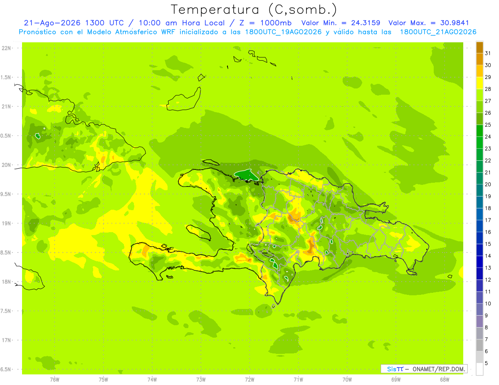The width and height of the screenshot is (499, 385).
Task: Click the "69W" longitude axis label
Action: click(x=395, y=379)
